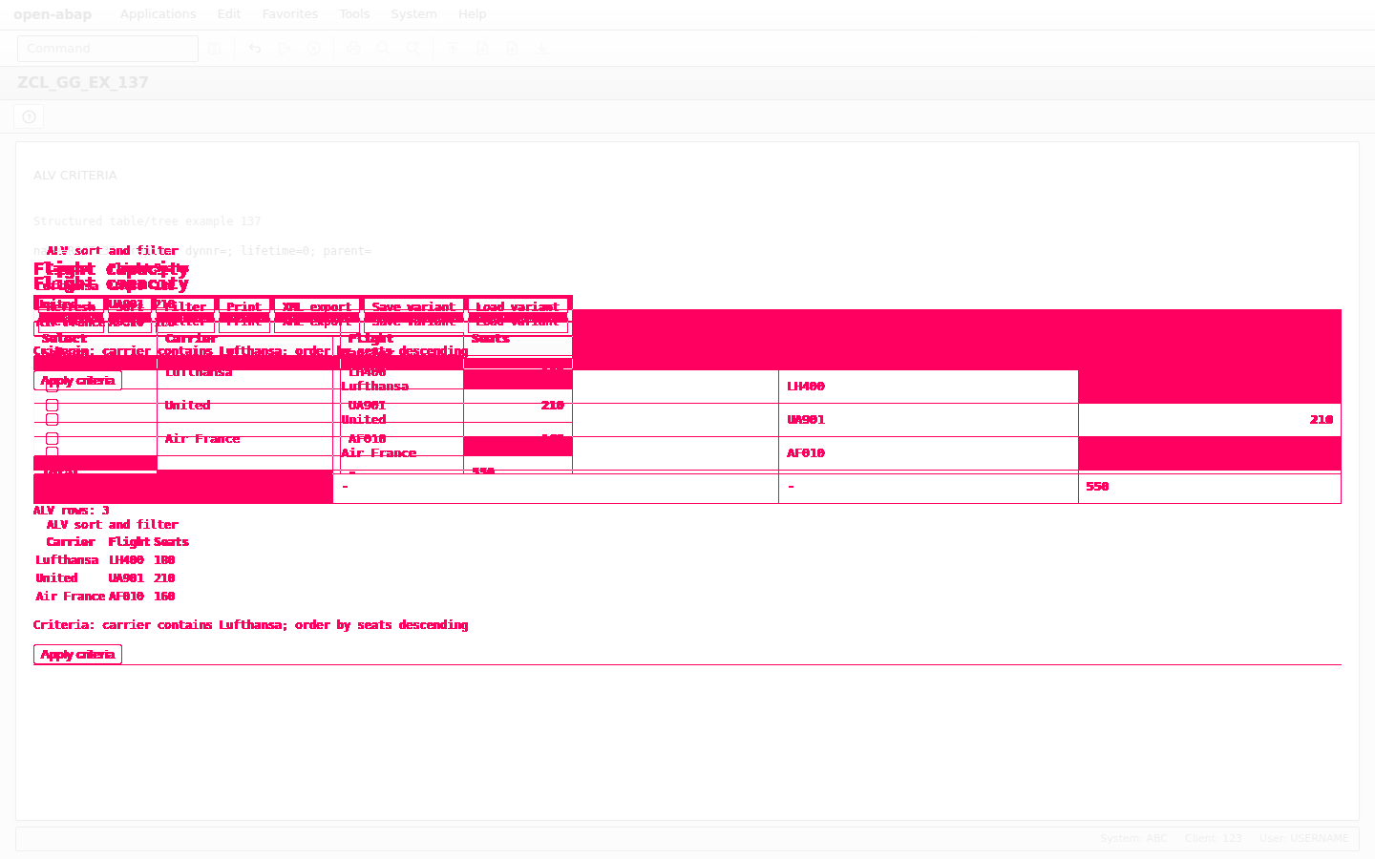Viewport: 1375px width, 859px height.
Task: Open the Tools menu
Action: tap(354, 14)
